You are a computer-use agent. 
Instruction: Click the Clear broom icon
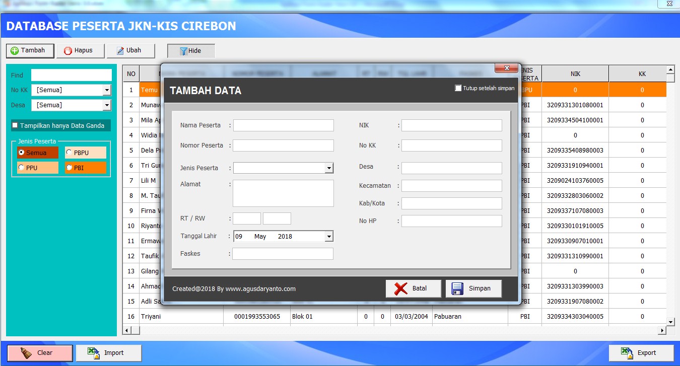click(25, 353)
